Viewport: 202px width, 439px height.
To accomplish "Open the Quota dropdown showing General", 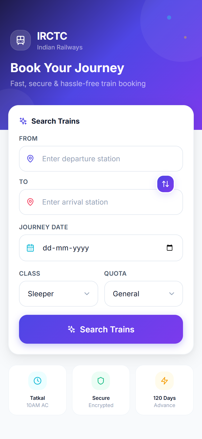I will pyautogui.click(x=143, y=294).
